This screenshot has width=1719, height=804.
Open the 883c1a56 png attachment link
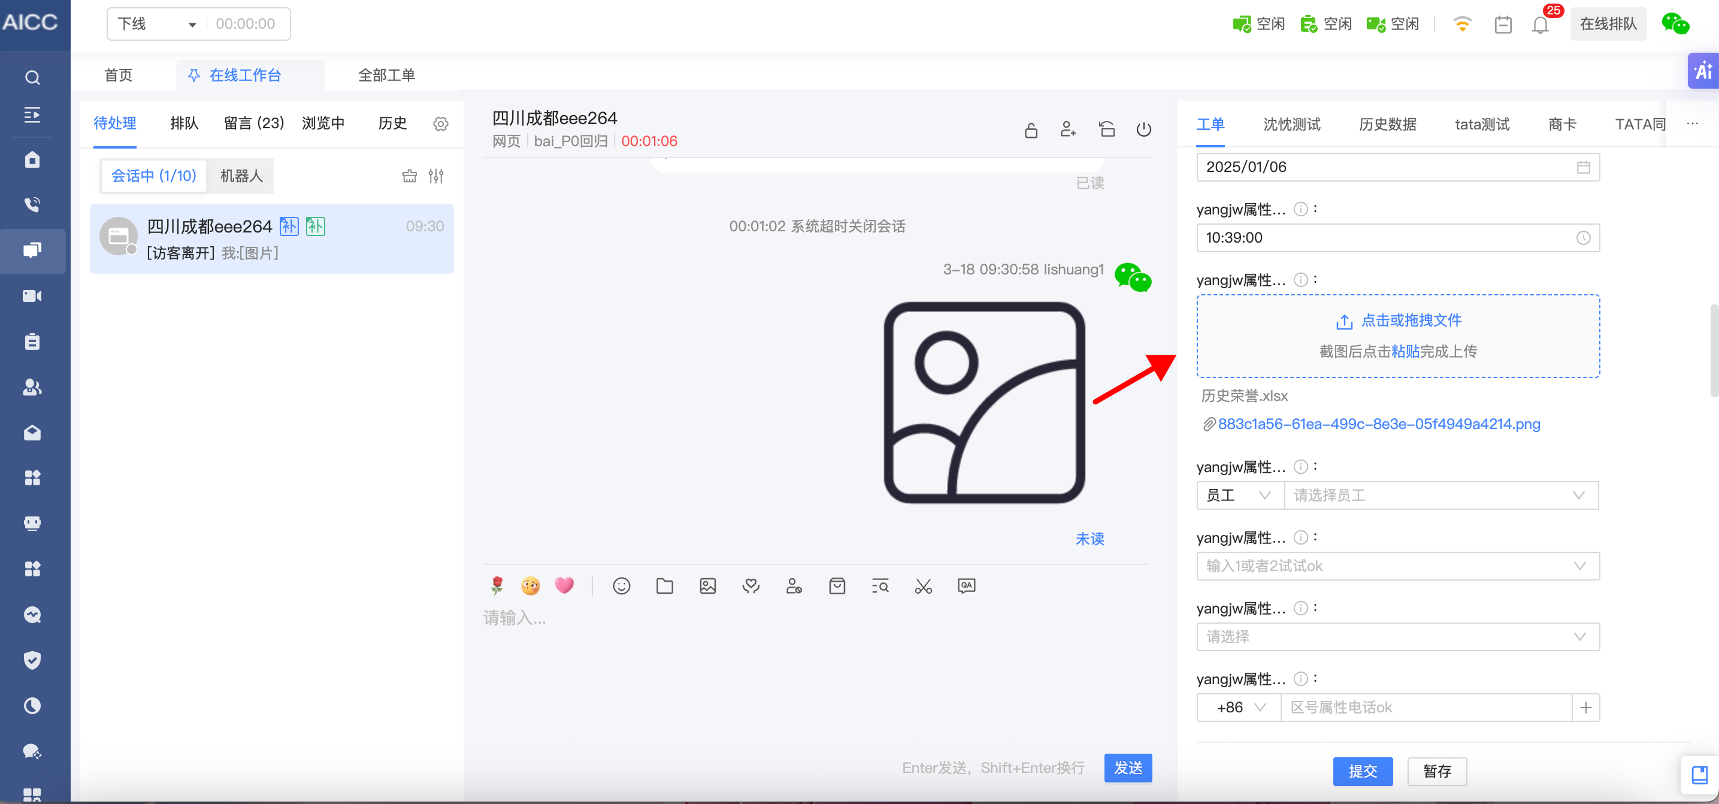point(1378,424)
